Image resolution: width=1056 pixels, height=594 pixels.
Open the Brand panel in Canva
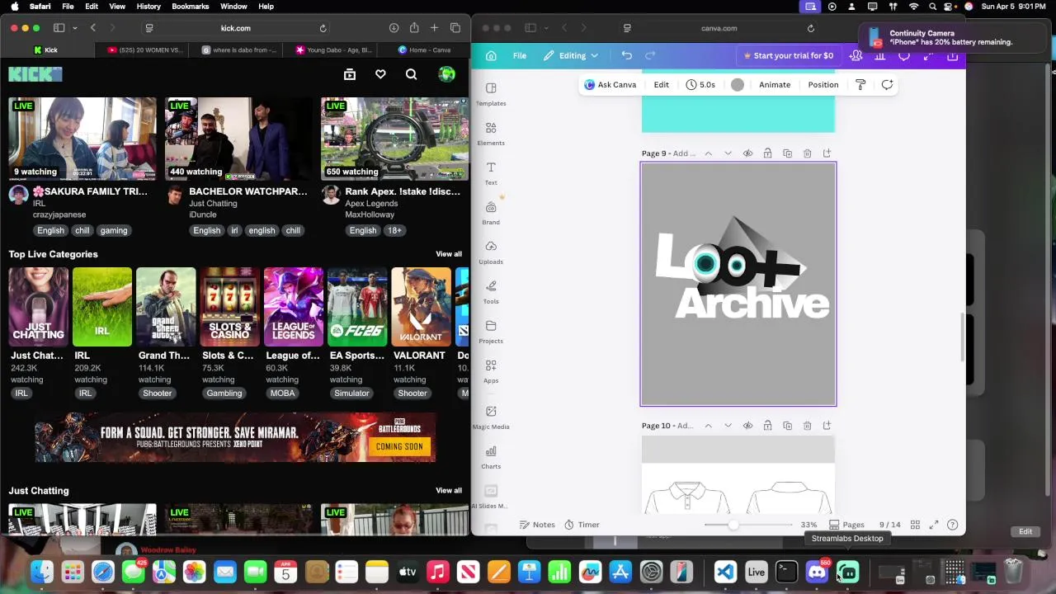pyautogui.click(x=491, y=213)
